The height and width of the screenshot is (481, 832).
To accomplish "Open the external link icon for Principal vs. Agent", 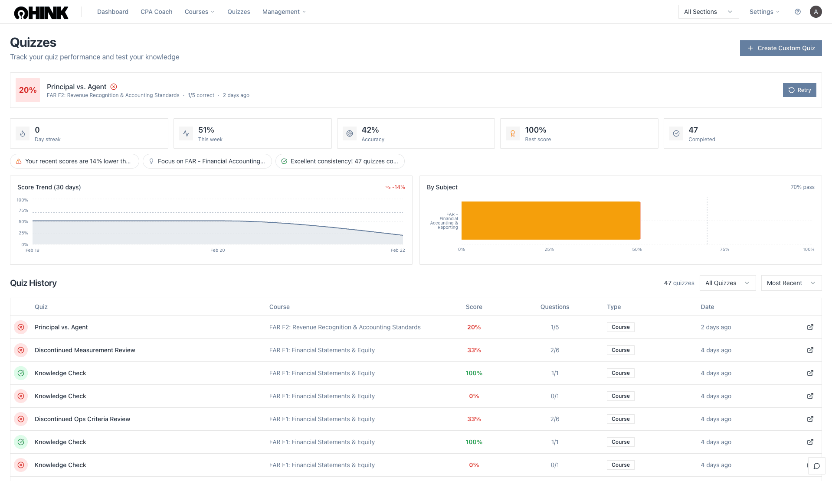I will click(810, 327).
